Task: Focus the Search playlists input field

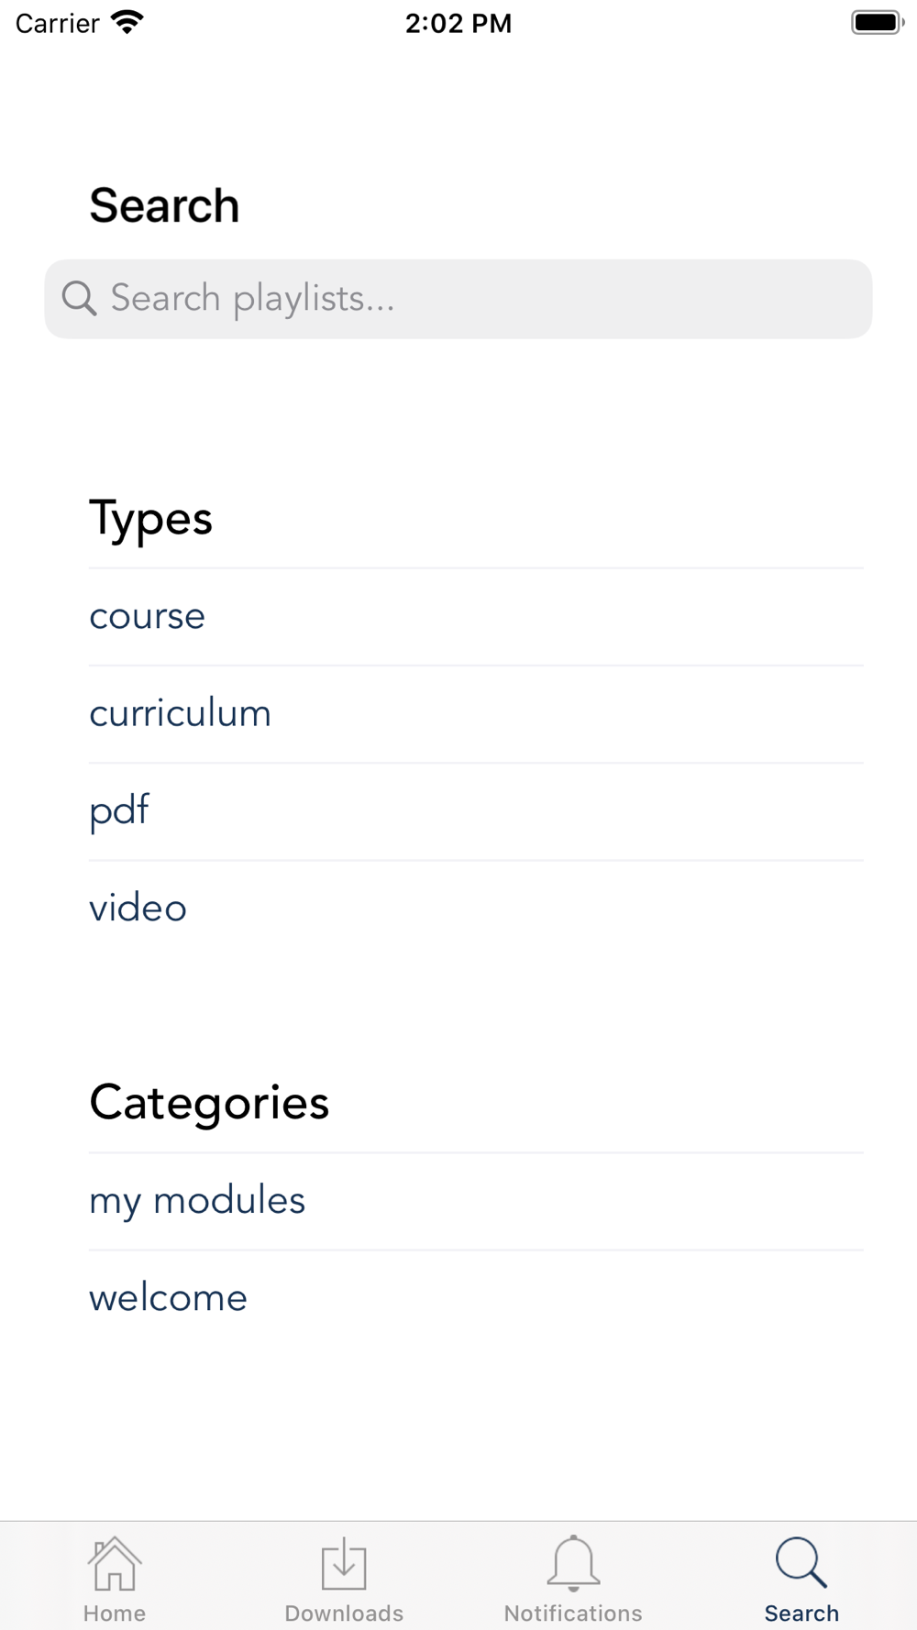Action: [458, 299]
